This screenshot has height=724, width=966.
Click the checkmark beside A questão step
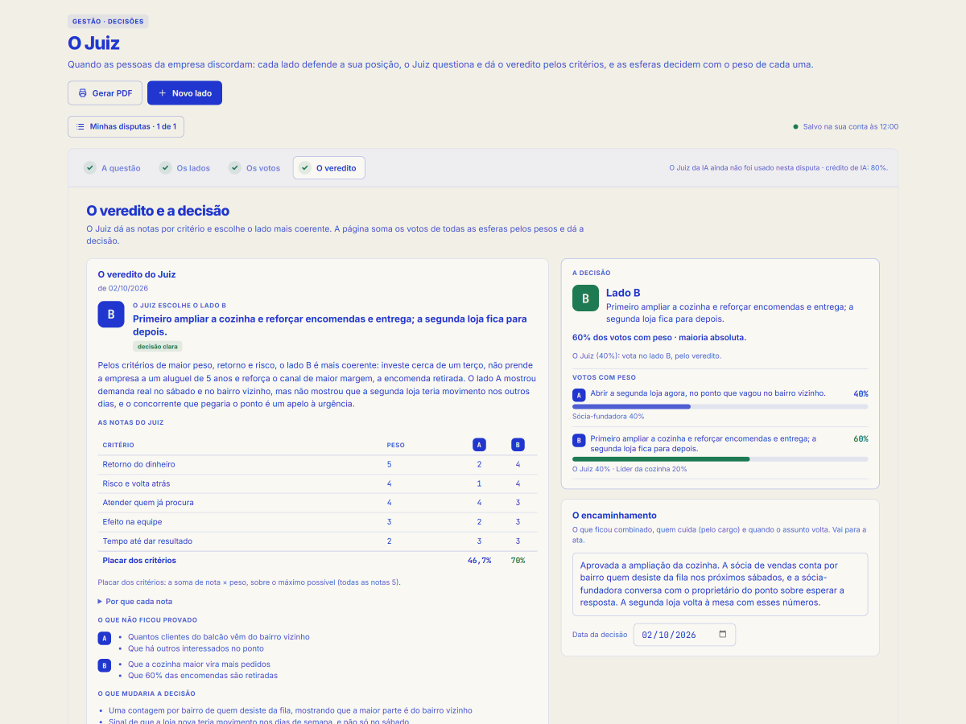[x=90, y=167]
